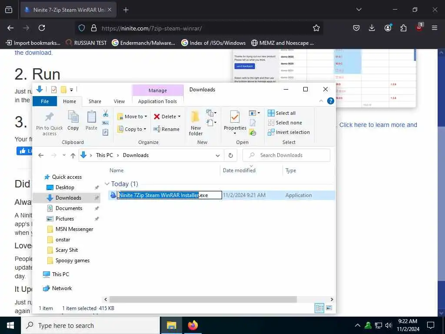This screenshot has width=445, height=334.
Task: Collapse the Today (1) group
Action: (x=107, y=184)
